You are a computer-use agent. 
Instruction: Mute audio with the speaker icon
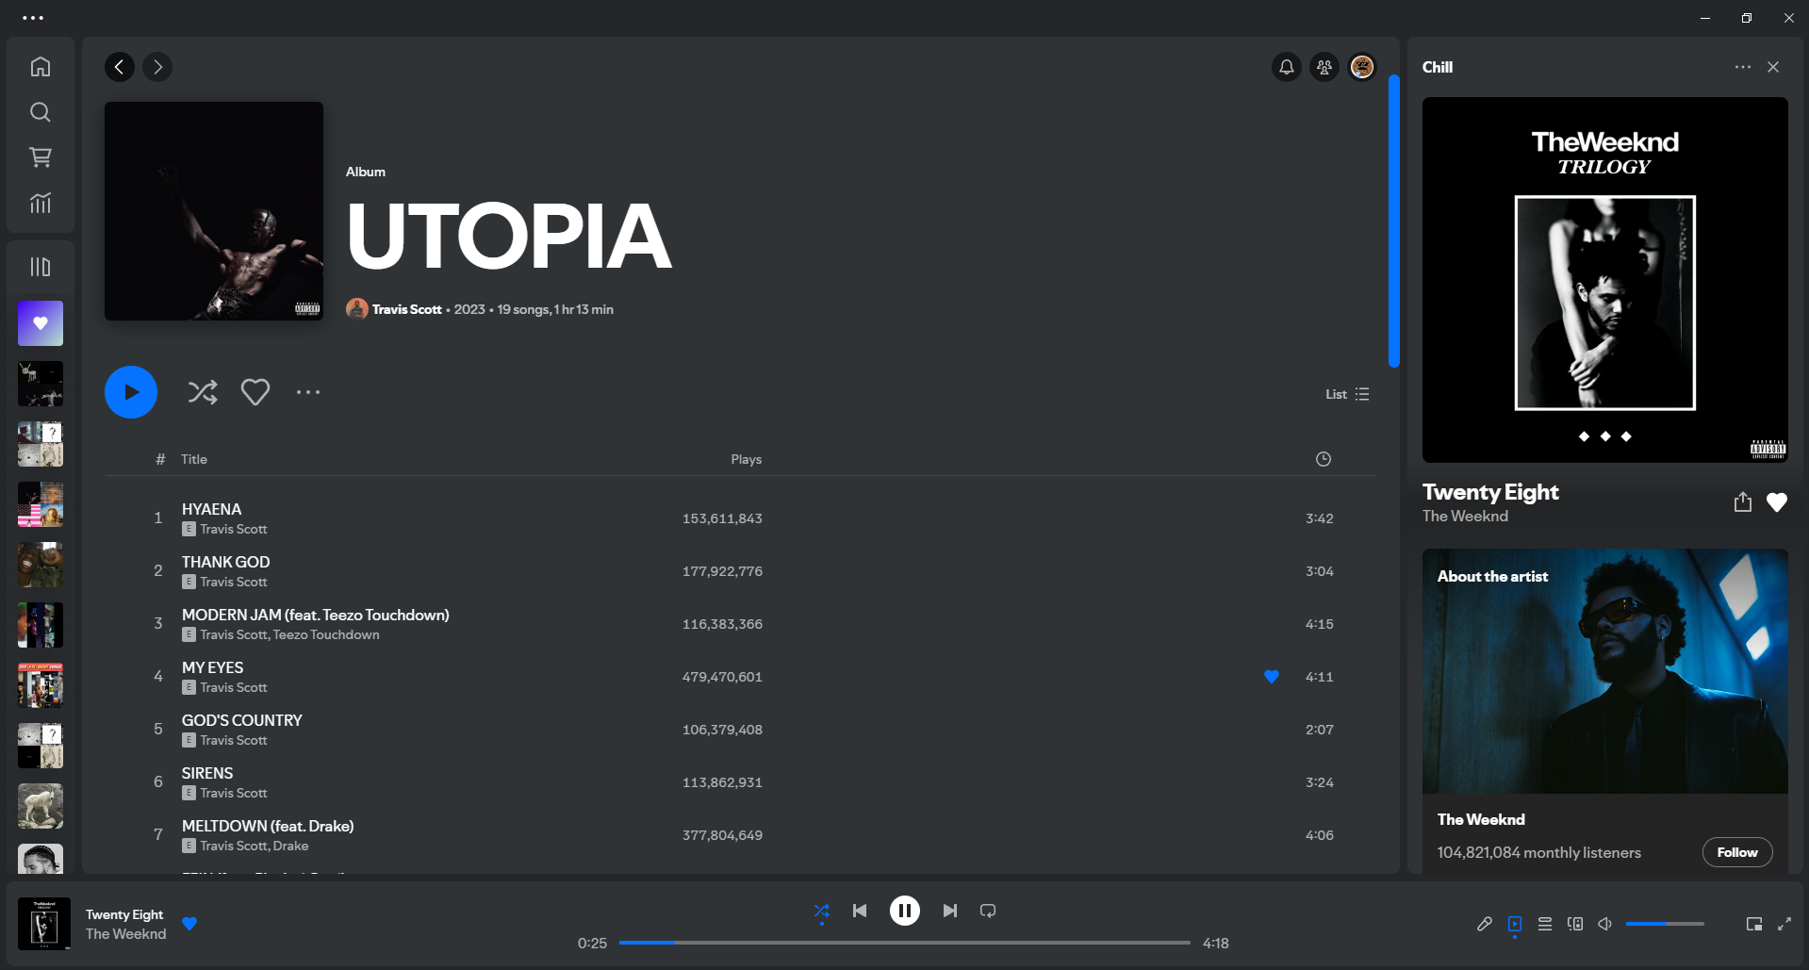point(1605,924)
